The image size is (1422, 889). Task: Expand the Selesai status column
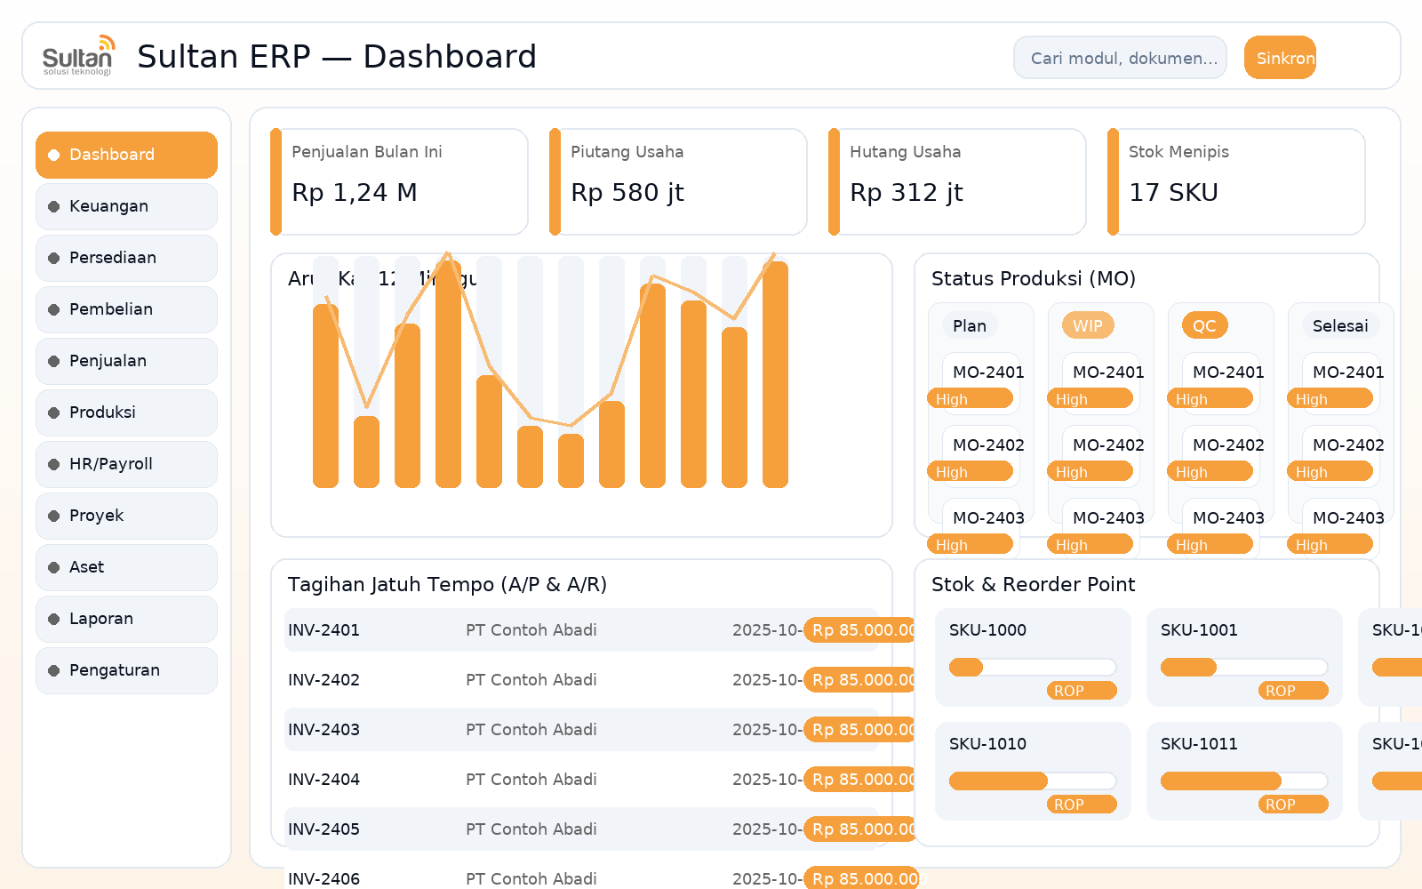point(1339,325)
